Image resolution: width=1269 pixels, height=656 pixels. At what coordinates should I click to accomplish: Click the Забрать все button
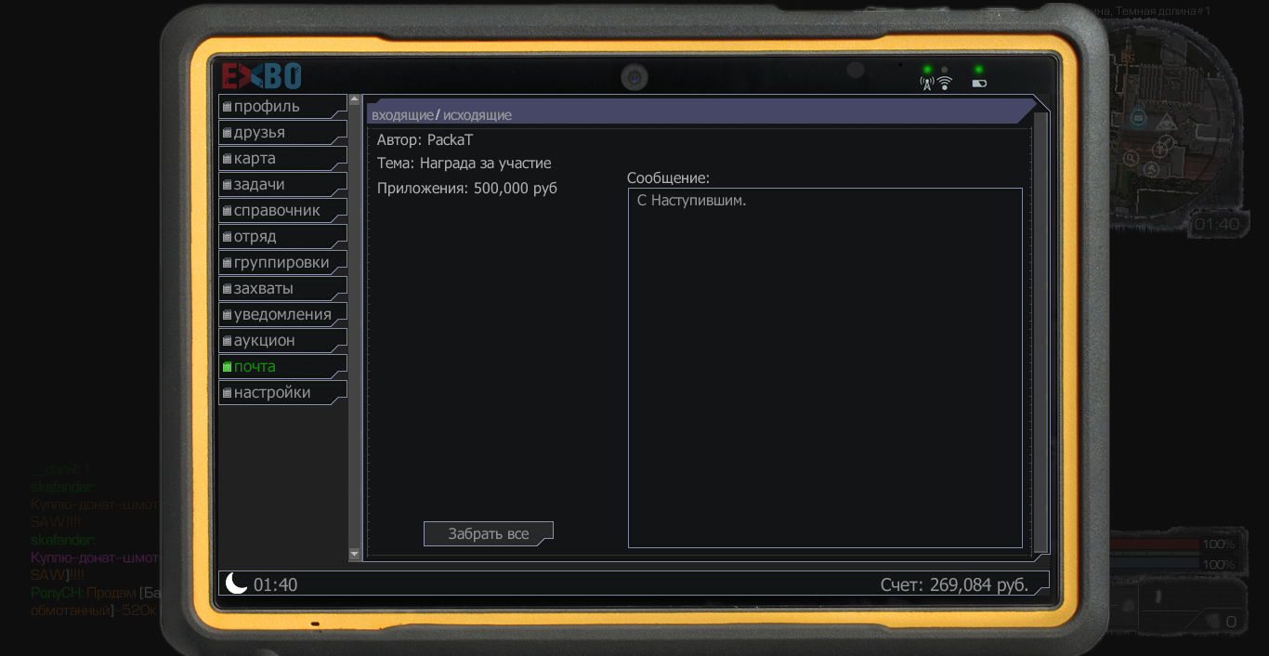click(489, 534)
